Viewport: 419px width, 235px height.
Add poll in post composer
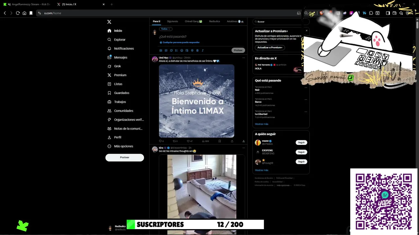[x=176, y=50]
